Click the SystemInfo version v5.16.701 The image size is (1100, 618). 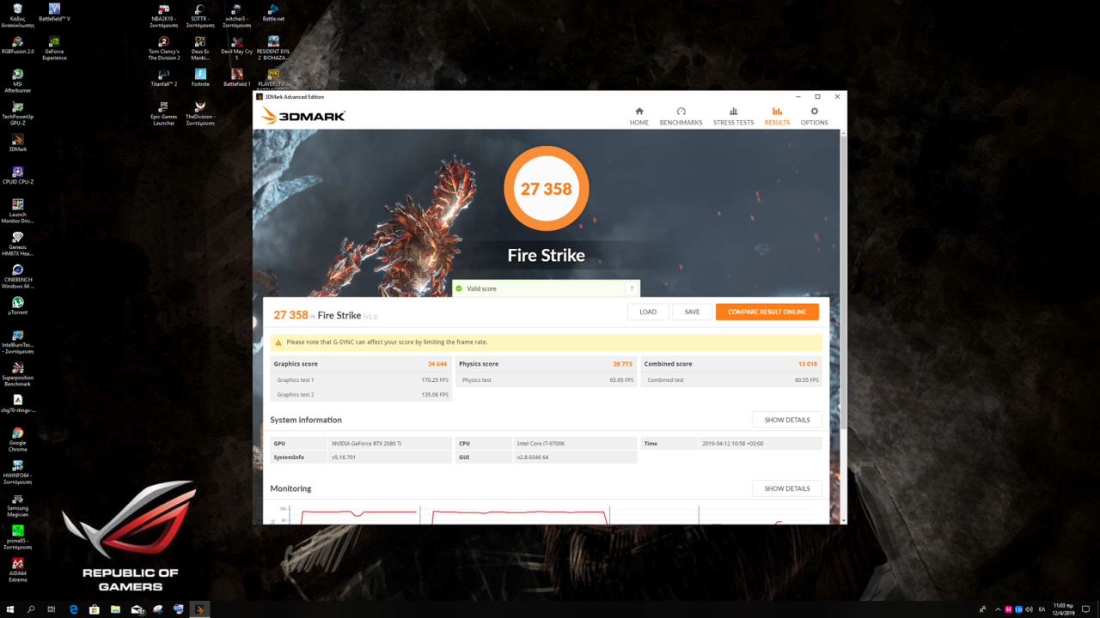click(x=344, y=457)
